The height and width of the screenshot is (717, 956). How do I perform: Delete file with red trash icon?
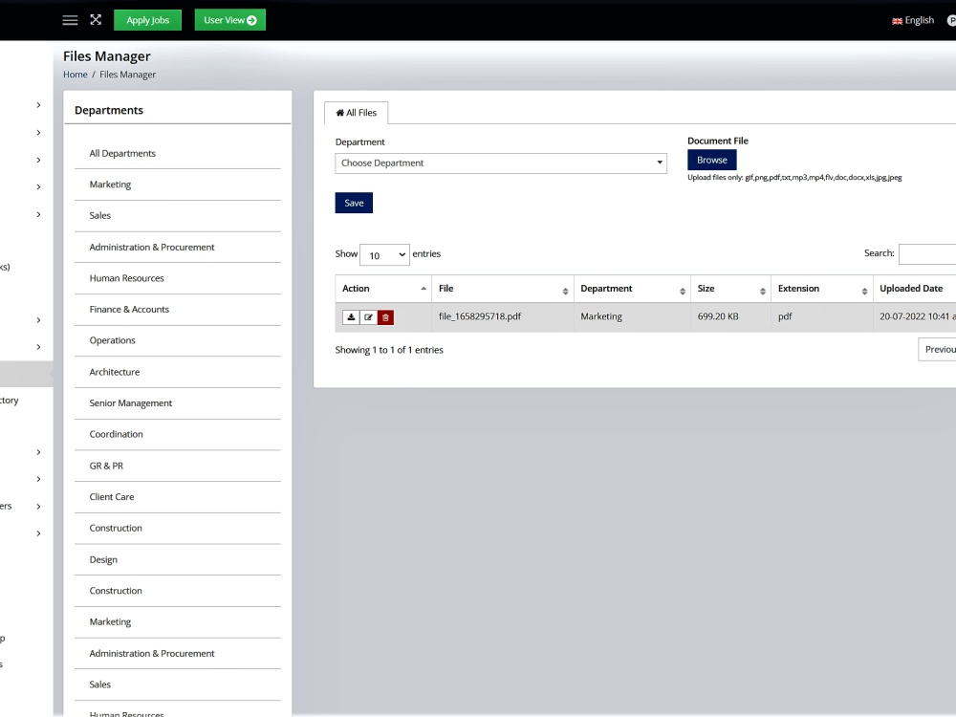[385, 317]
